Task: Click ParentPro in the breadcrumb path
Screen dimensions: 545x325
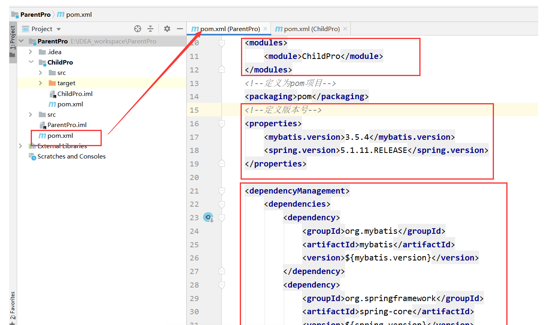Action: [x=36, y=15]
